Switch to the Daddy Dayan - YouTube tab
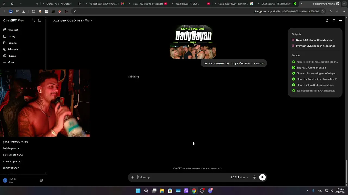This screenshot has height=195, width=348. point(190,4)
